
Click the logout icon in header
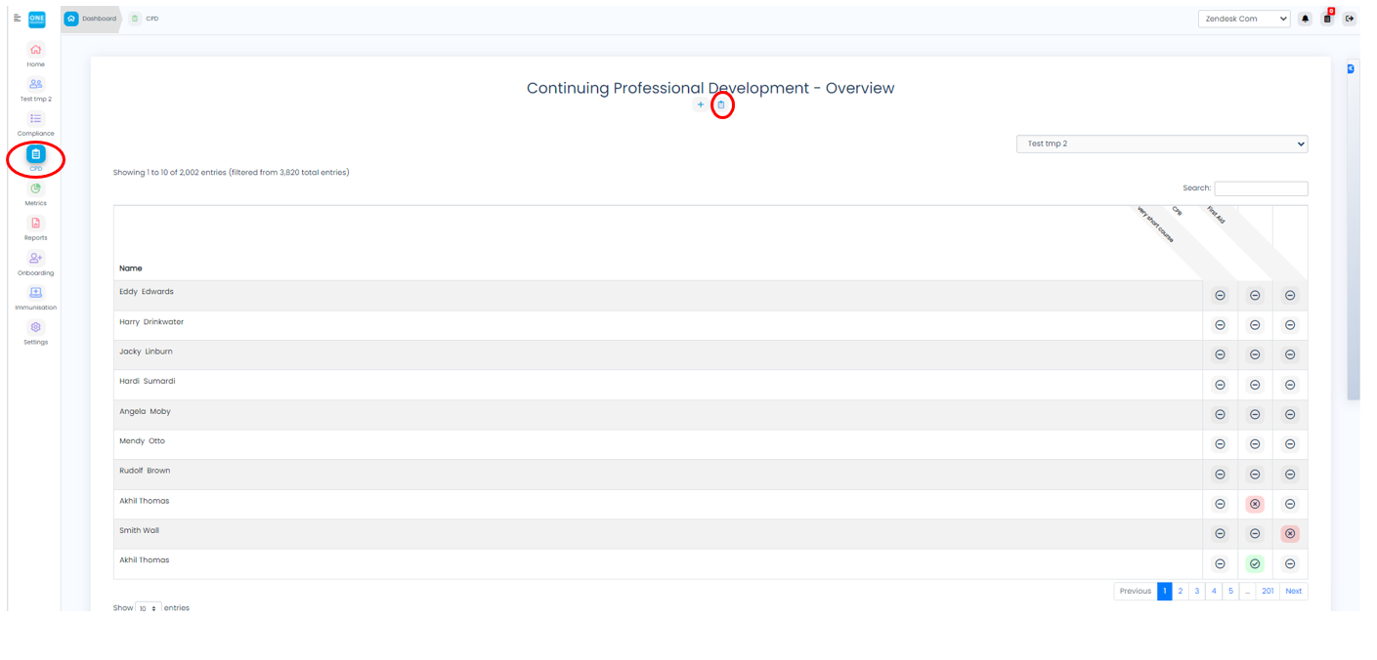pyautogui.click(x=1350, y=19)
